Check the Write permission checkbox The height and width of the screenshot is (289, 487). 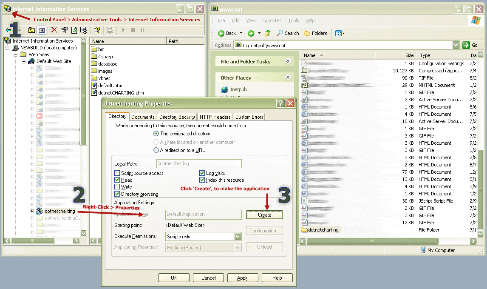[x=117, y=187]
